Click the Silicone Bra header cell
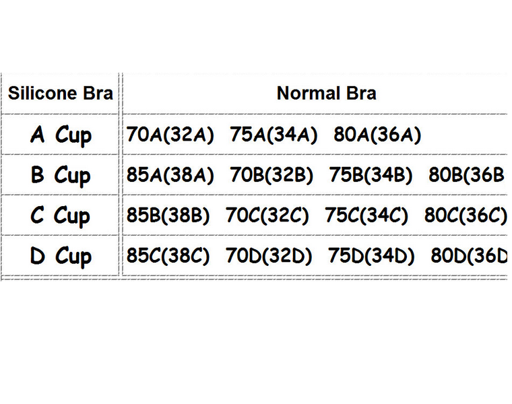 coord(61,94)
